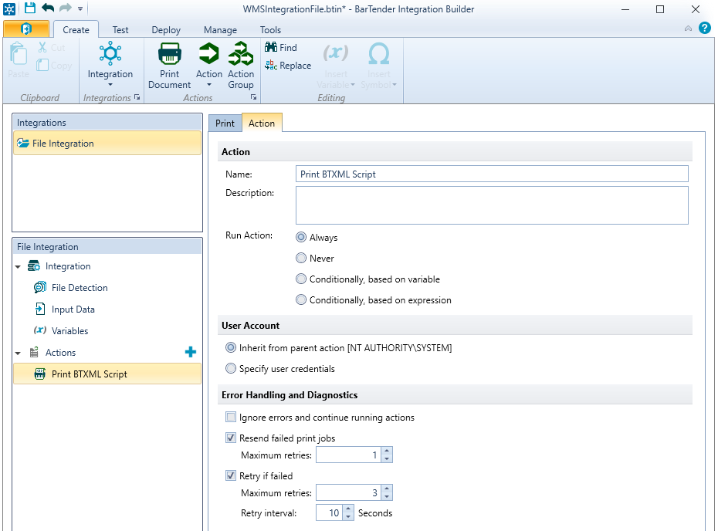The height and width of the screenshot is (531, 718).
Task: Switch to the Manage ribbon tab
Action: (220, 30)
